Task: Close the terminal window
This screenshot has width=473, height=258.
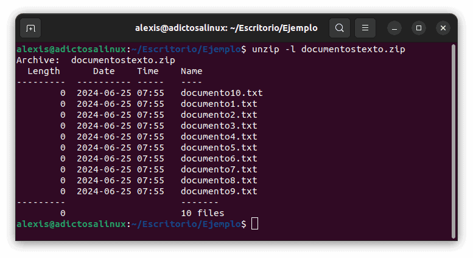Action: coord(443,28)
